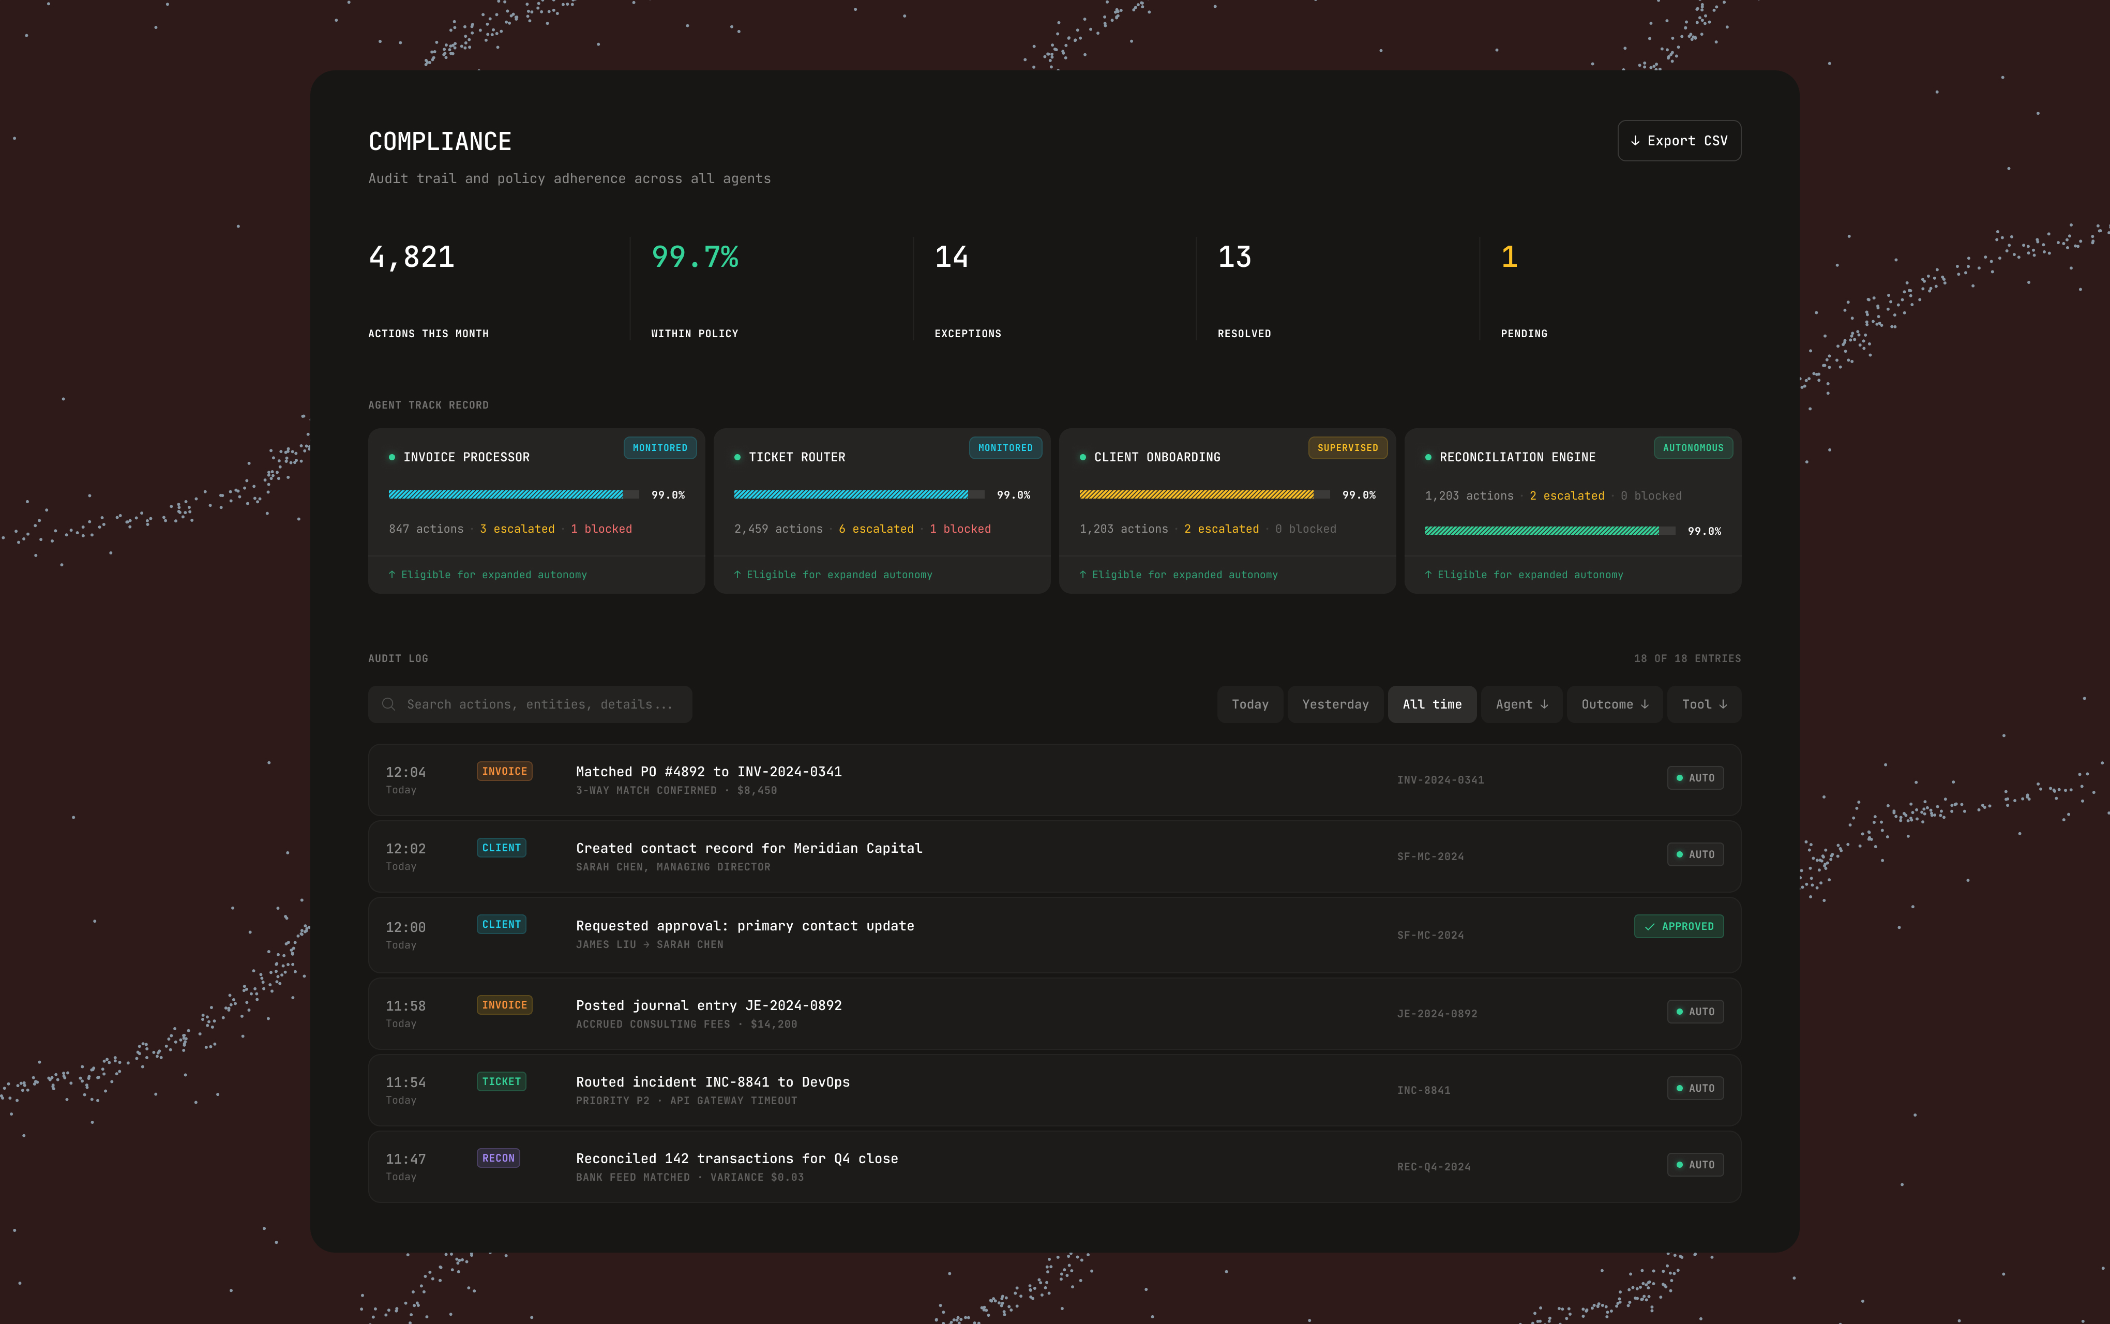Screen dimensions: 2110x1324
Task: Click the MONITORED badge on Invoice Processor card
Action: (660, 447)
